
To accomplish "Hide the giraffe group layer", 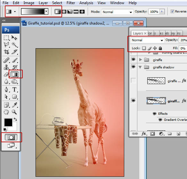I will pos(133,59).
